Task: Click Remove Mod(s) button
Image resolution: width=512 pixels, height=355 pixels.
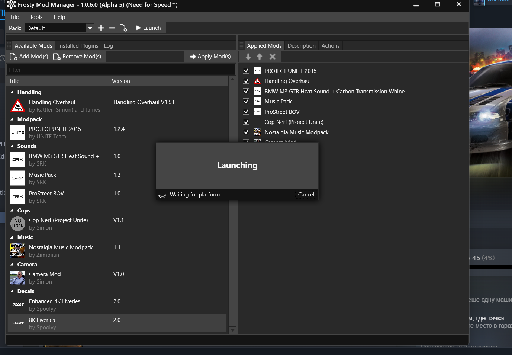Action: [77, 57]
